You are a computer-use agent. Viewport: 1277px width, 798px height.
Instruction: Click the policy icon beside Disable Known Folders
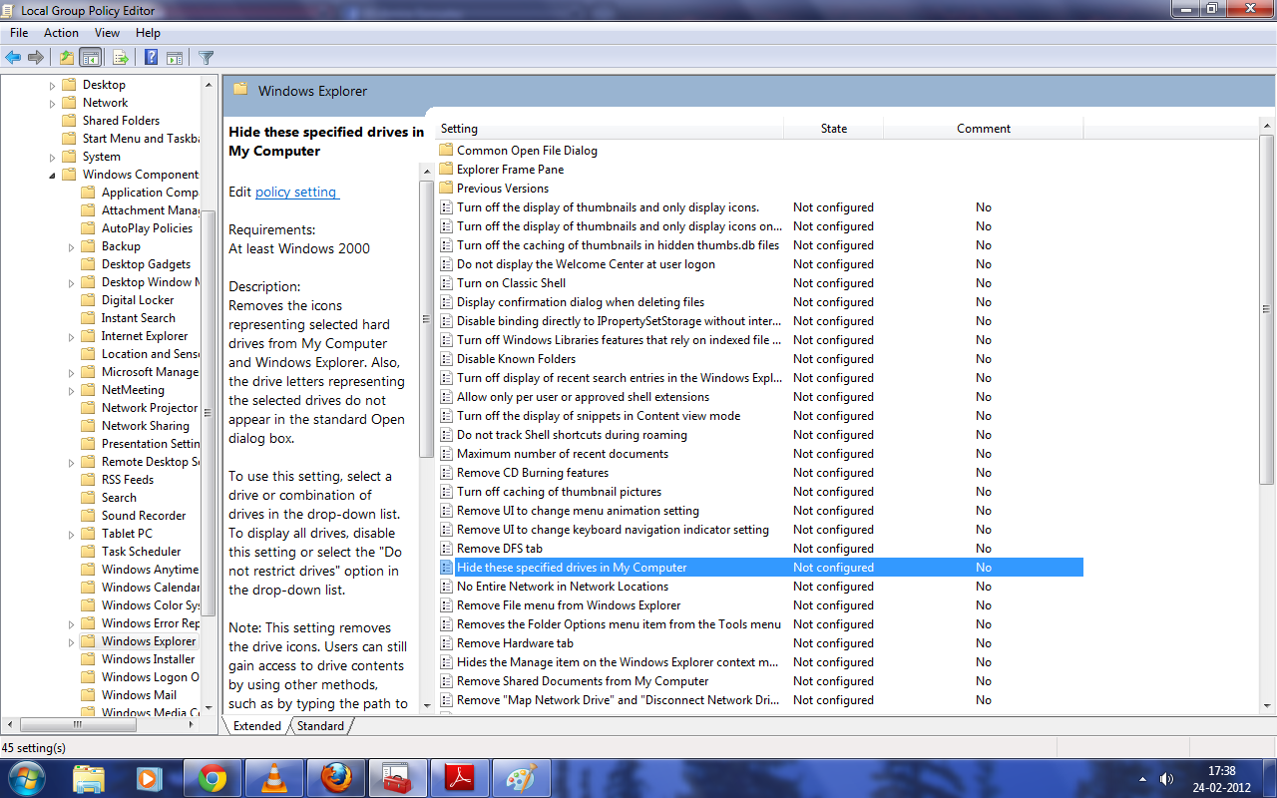click(x=447, y=359)
